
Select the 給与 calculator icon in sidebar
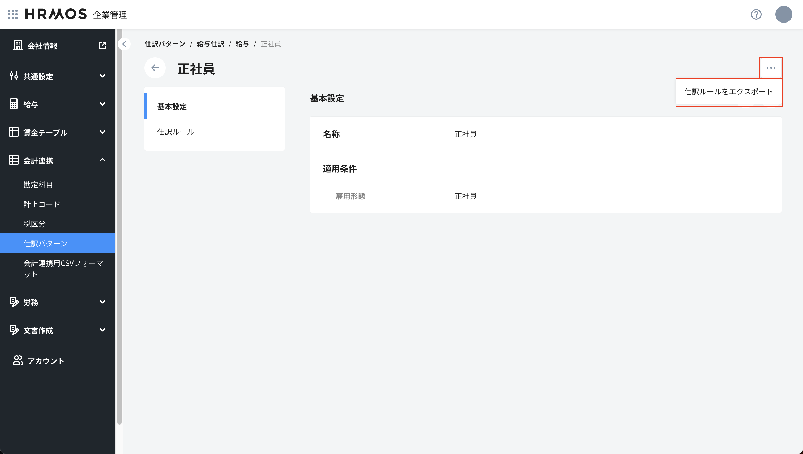point(14,104)
